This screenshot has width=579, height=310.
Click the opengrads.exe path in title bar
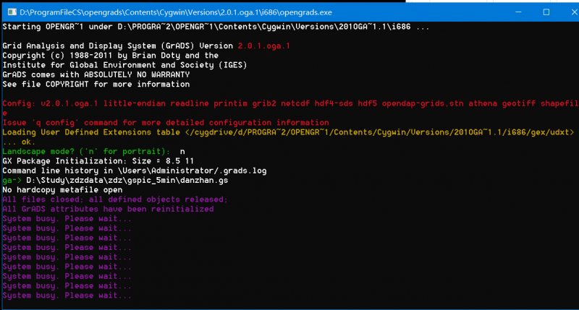[165, 10]
